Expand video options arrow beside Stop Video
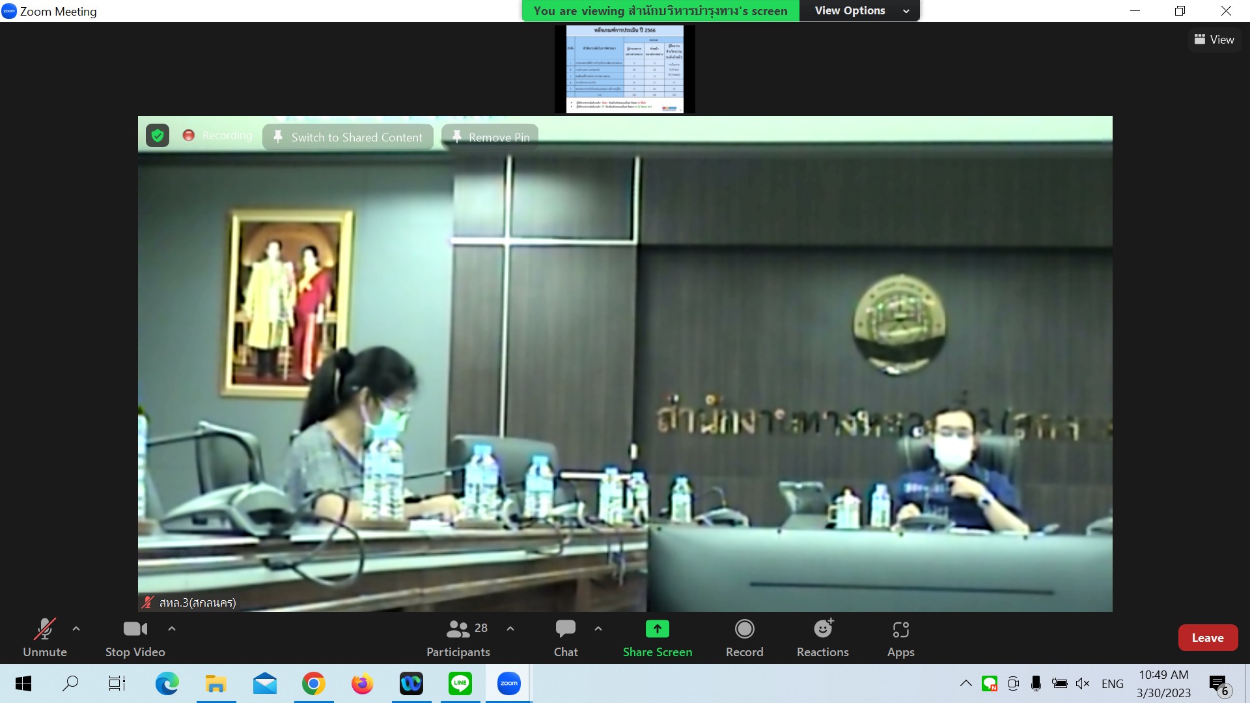The image size is (1250, 703). (x=172, y=629)
